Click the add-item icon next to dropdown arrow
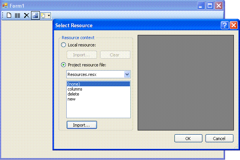The image size is (240, 160). coord(43,15)
